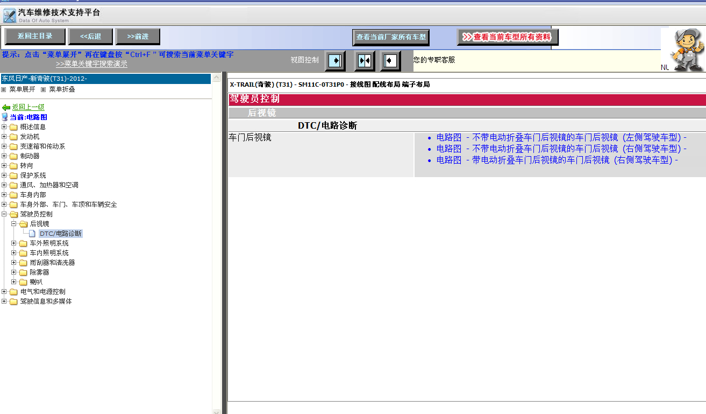Click 返回上一级 link
Viewport: 706px width, 414px height.
point(28,108)
